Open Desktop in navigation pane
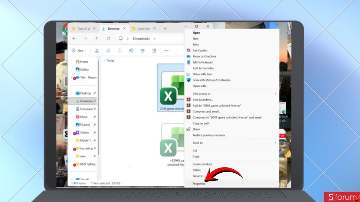The image size is (360, 202). tap(83, 93)
